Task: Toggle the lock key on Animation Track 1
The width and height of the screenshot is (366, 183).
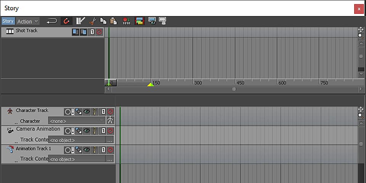Action: pyautogui.click(x=95, y=150)
